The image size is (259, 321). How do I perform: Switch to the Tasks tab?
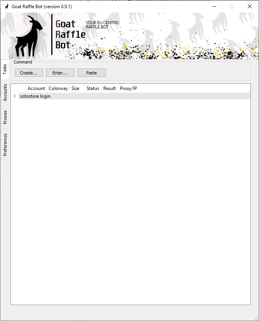5,69
